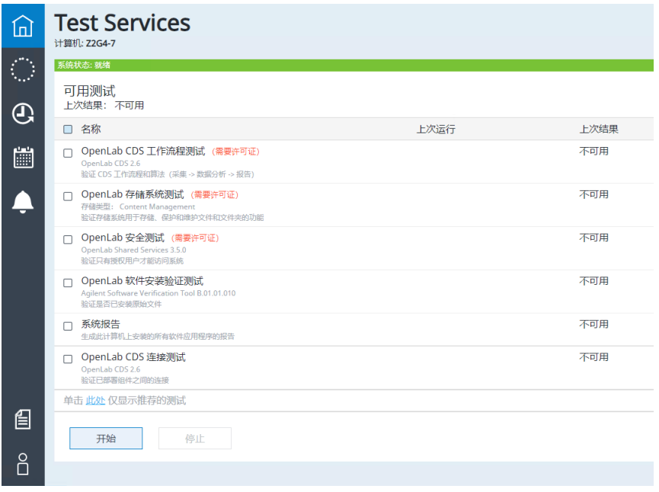Click the Test Services page title

click(123, 23)
